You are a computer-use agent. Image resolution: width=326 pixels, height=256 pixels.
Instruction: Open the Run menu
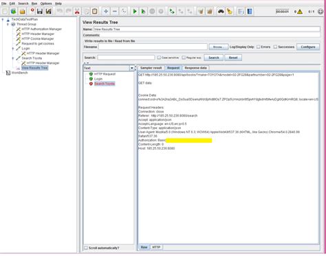(x=34, y=3)
